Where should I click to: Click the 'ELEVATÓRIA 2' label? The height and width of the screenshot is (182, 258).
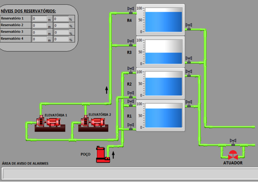tap(100, 114)
